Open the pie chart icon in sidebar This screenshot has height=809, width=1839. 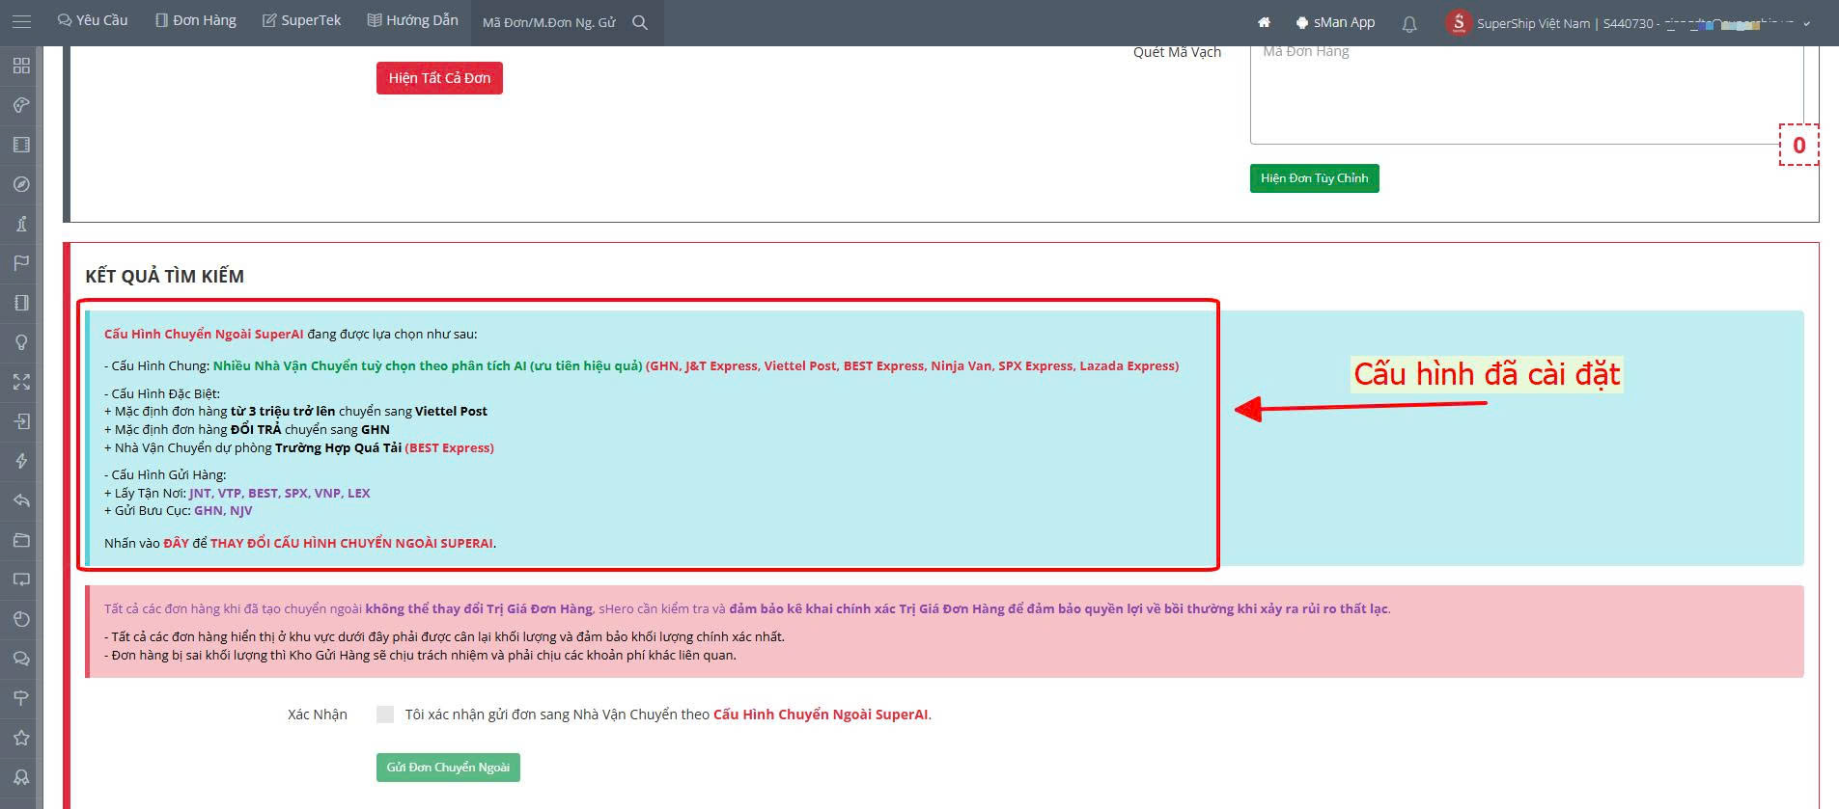click(x=21, y=619)
